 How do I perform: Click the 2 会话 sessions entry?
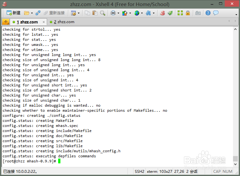[x=192, y=172]
